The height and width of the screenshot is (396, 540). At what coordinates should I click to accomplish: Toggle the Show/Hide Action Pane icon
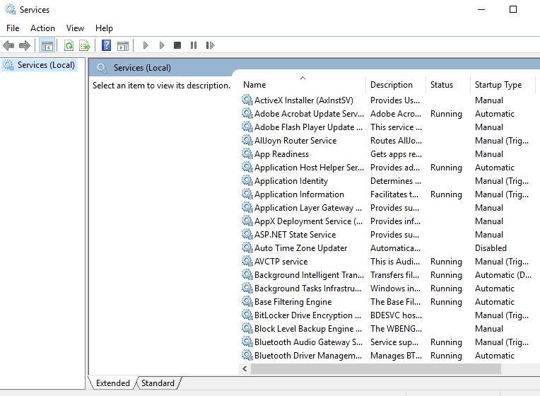pos(123,45)
